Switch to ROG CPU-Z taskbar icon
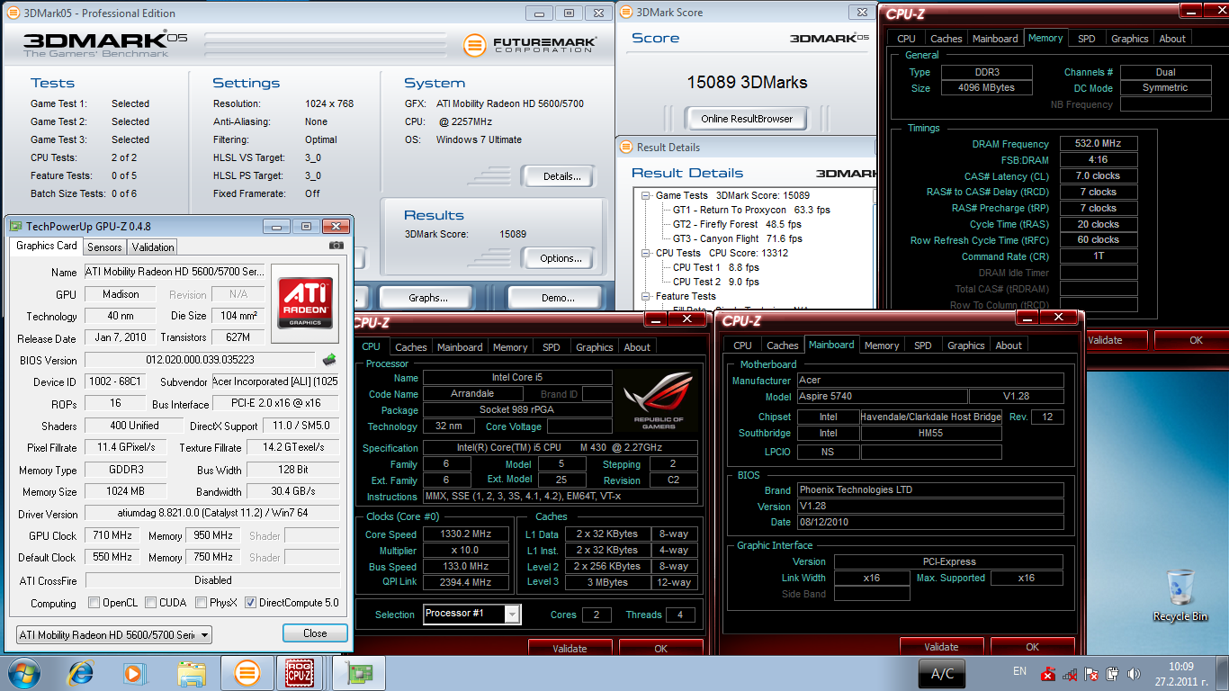Screen dimensions: 1229x691 pyautogui.click(x=300, y=672)
